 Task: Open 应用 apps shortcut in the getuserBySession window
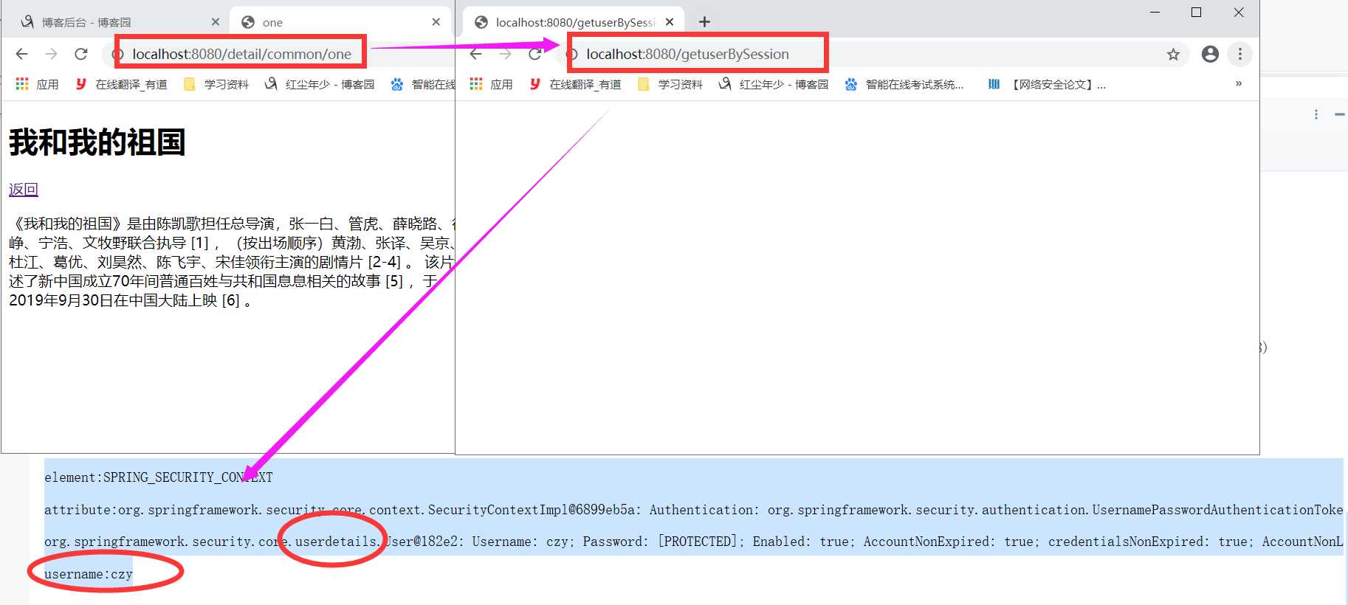491,84
